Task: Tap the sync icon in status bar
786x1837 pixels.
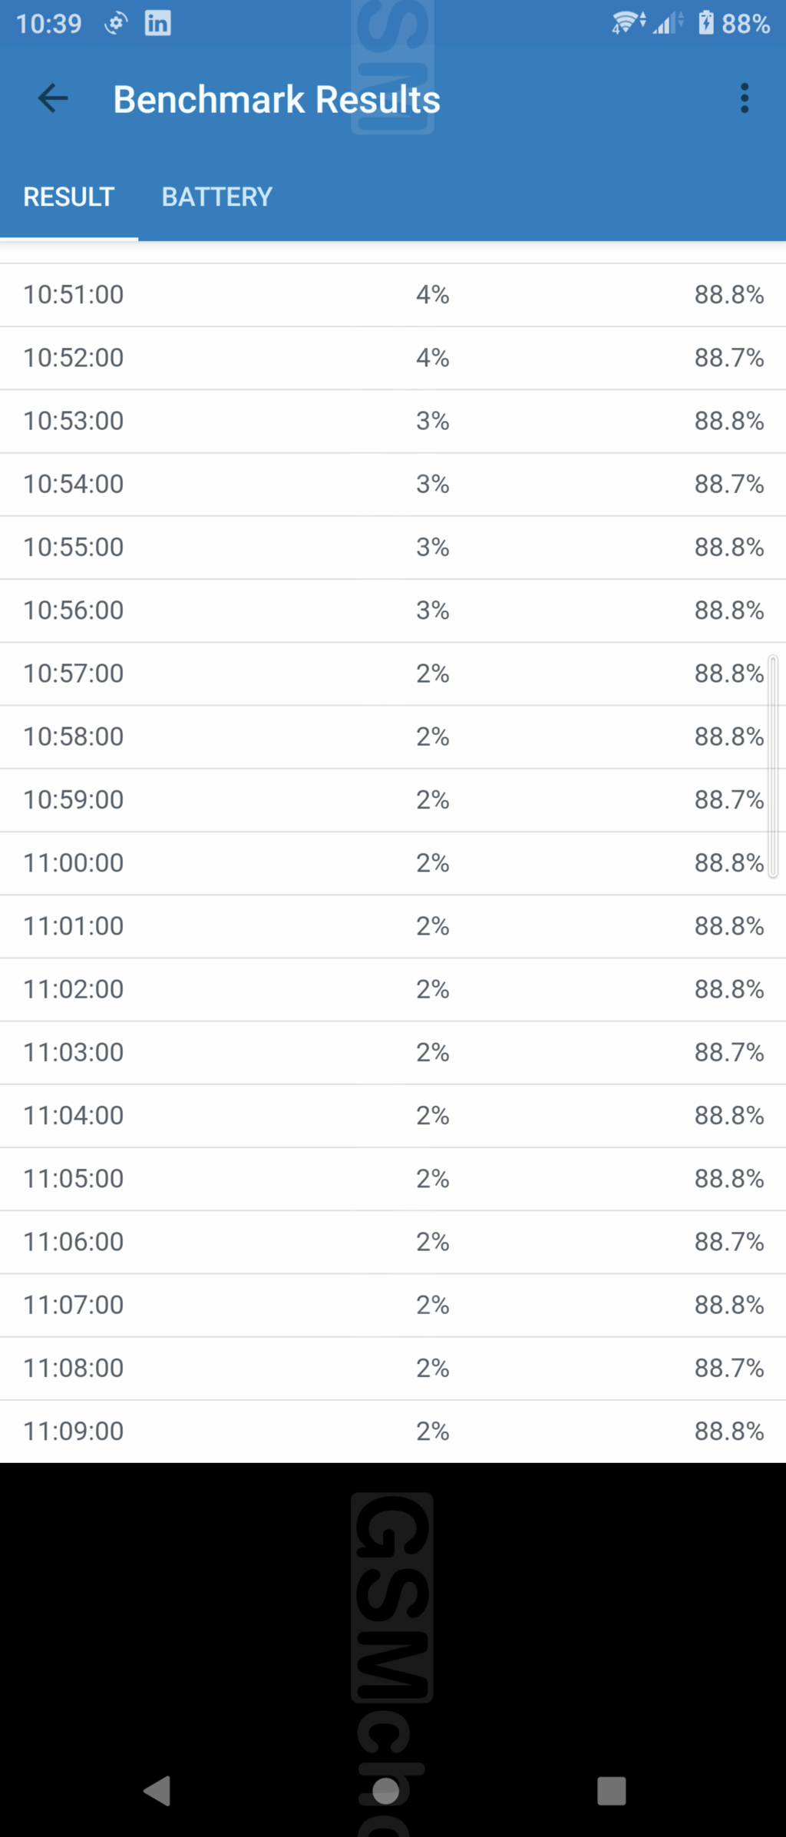Action: [116, 23]
